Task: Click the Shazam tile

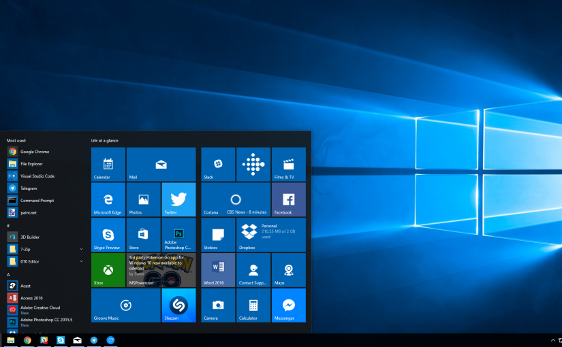Action: tap(178, 305)
